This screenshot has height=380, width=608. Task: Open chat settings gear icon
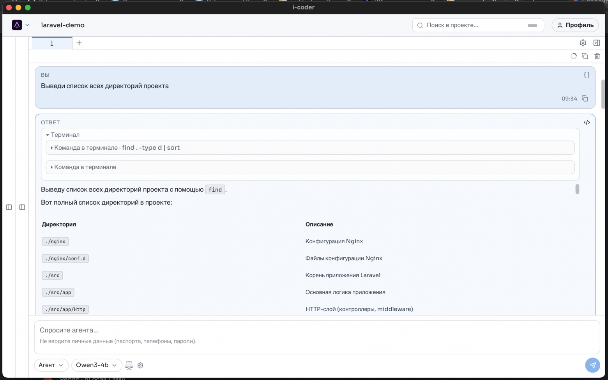pos(583,43)
